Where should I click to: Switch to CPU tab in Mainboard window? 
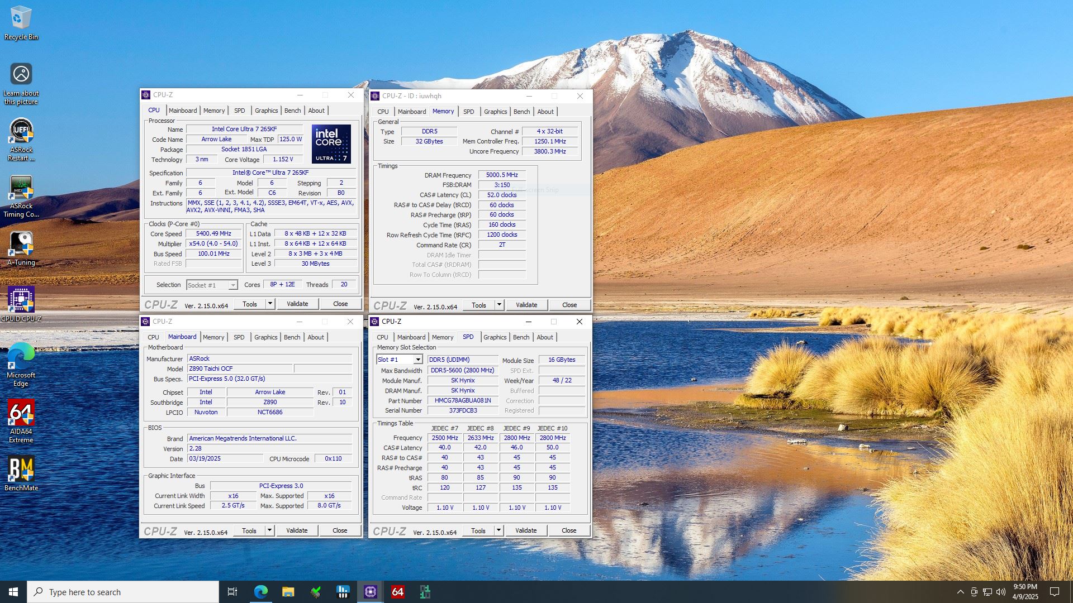tap(153, 337)
